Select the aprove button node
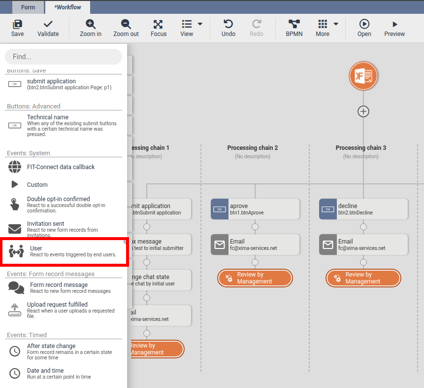The width and height of the screenshot is (424, 388). point(255,209)
